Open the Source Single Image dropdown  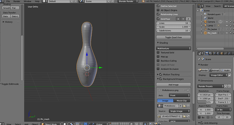(x=179, y=111)
